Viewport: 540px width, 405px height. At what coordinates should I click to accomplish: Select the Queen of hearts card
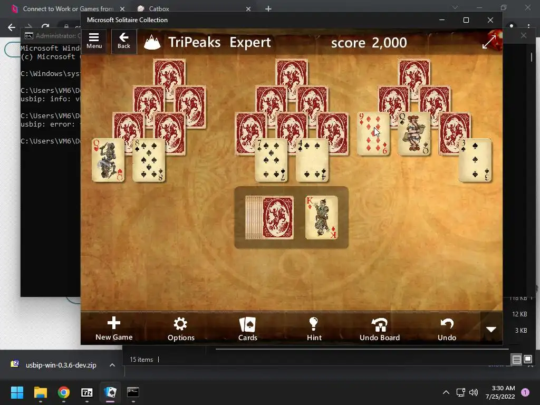(108, 160)
